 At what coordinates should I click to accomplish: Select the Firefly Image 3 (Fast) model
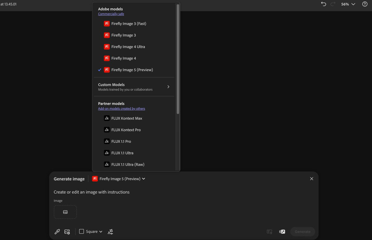(x=128, y=23)
